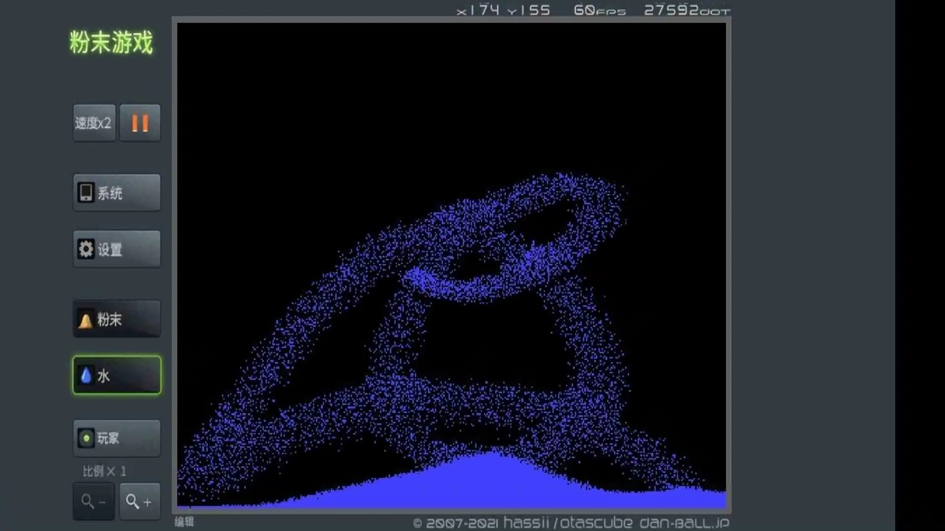
Task: Zoom out using the magnifier minus button
Action: click(93, 501)
